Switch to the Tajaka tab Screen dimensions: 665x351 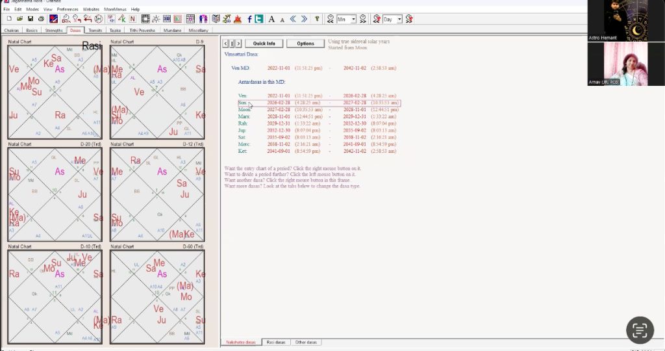tap(116, 30)
